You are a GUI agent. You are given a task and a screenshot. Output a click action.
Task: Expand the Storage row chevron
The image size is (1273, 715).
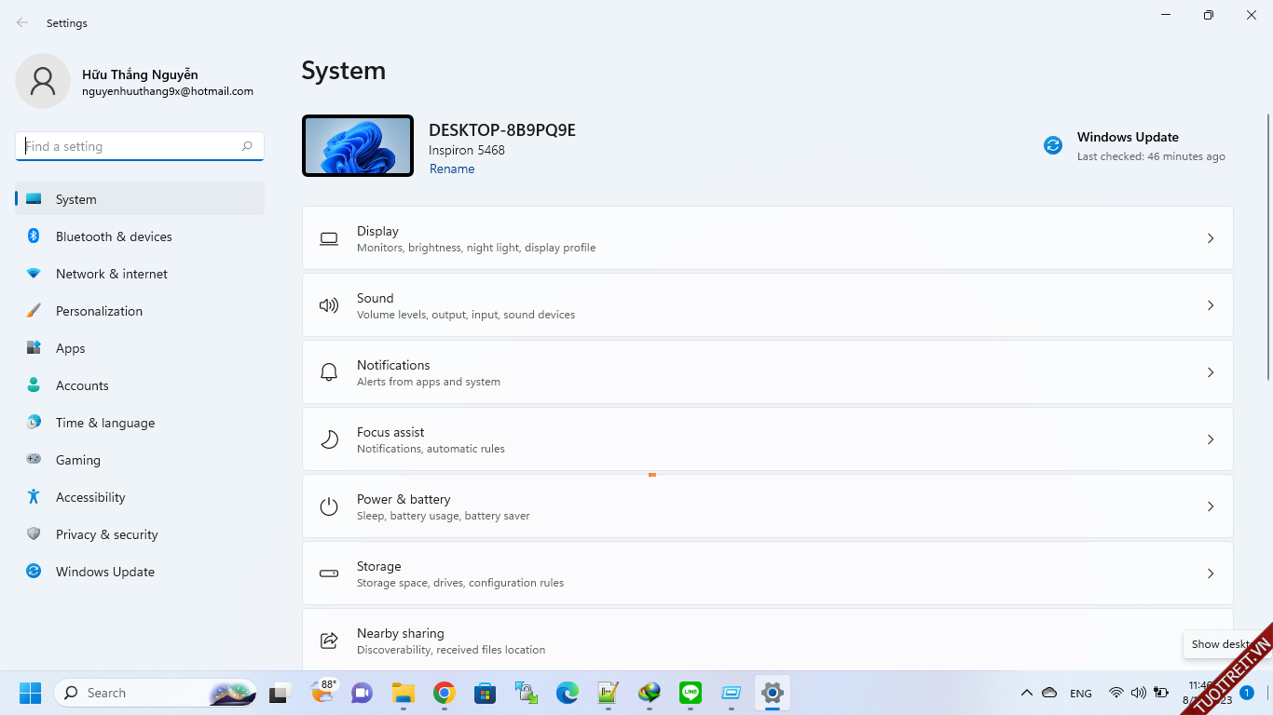1211,573
